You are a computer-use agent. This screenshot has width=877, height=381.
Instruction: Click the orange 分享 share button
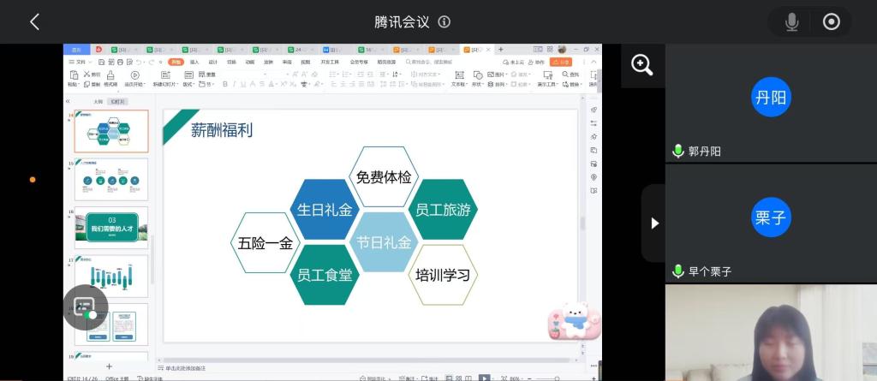[x=561, y=62]
